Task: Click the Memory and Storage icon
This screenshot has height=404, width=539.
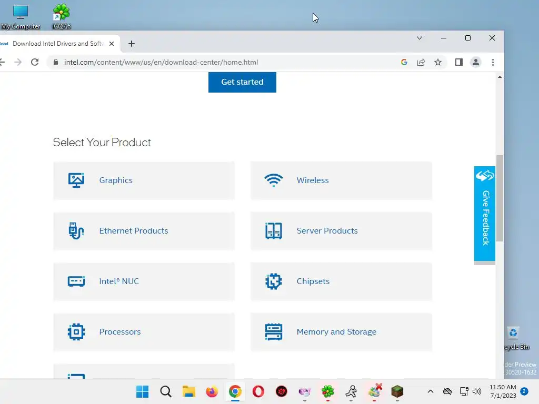Action: pyautogui.click(x=274, y=332)
